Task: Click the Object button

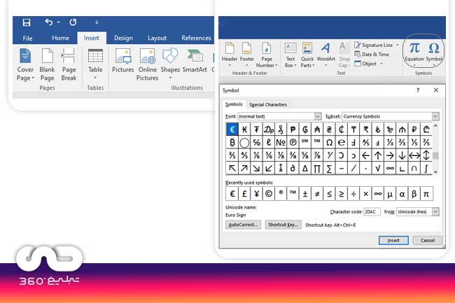Action: point(365,64)
